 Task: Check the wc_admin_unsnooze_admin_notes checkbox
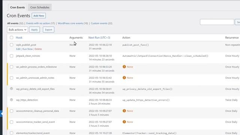click(x=12, y=78)
